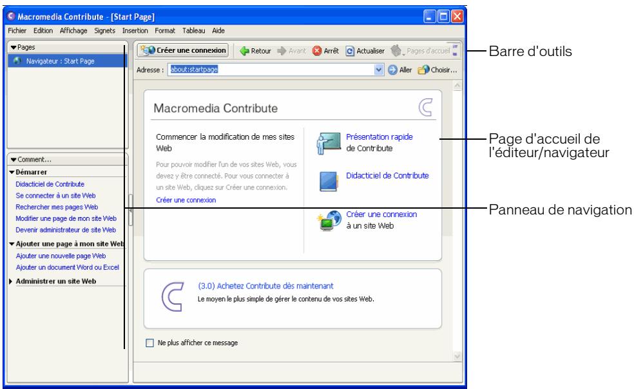This screenshot has height=389, width=634.
Task: Open the Format menu
Action: 165,31
